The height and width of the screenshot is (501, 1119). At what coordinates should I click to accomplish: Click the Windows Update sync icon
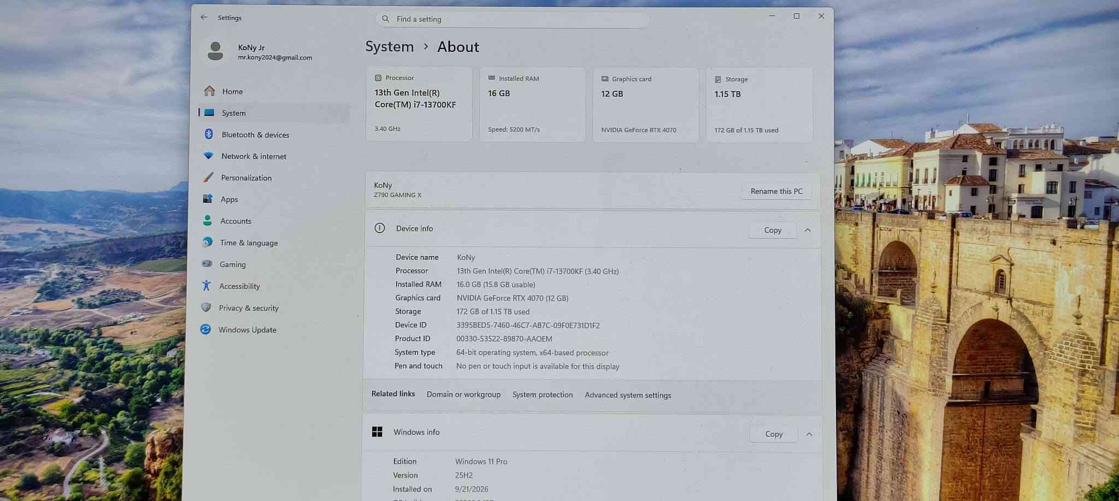(205, 329)
